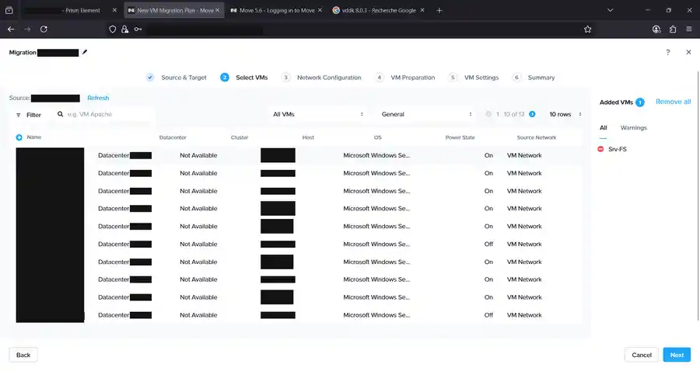Click the OS column header
This screenshot has height=371, width=700.
[378, 137]
